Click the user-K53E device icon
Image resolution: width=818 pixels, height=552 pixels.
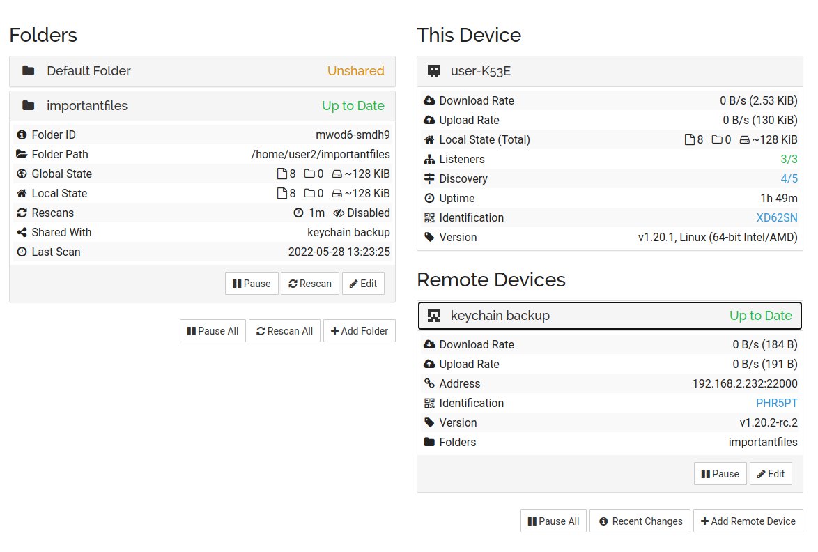[433, 71]
